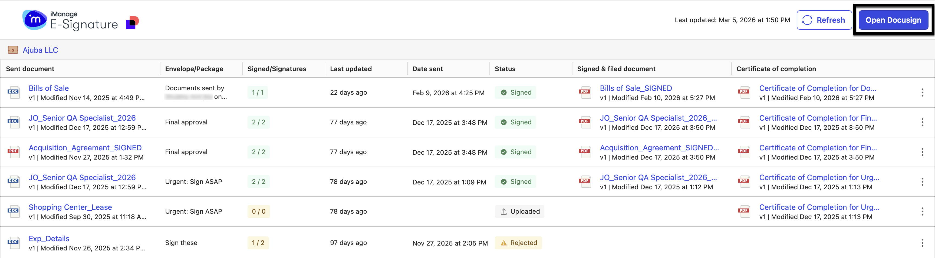Open the Ajuba LLC workspace link
Viewport: 935px width, 258px height.
point(40,50)
